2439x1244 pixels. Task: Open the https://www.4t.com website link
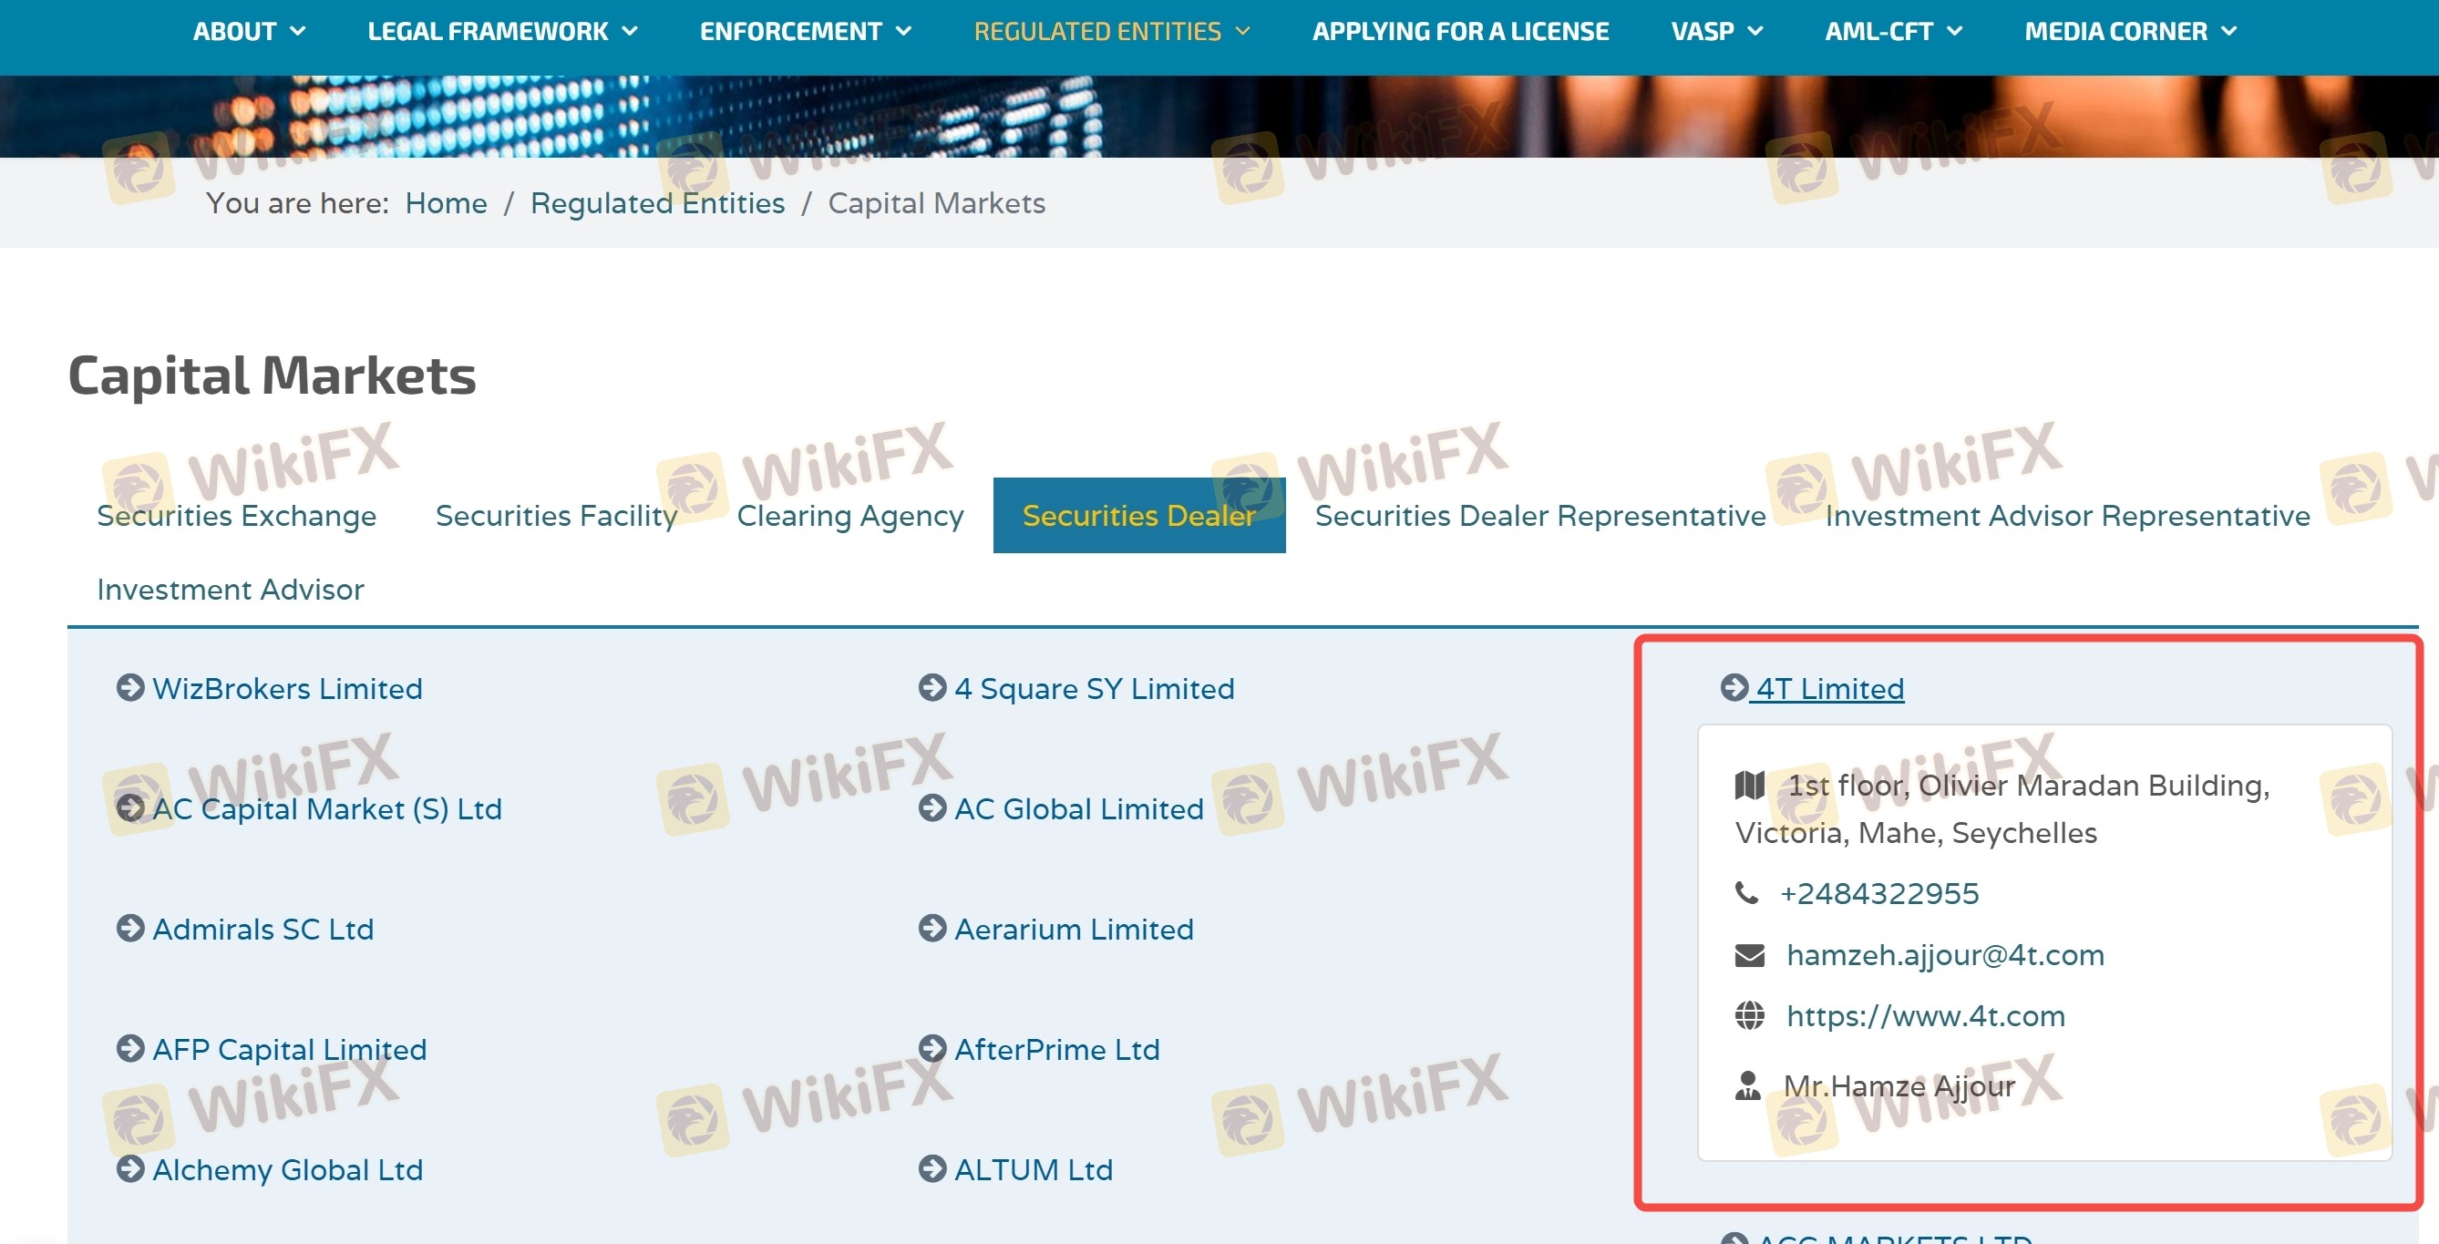(1925, 1016)
